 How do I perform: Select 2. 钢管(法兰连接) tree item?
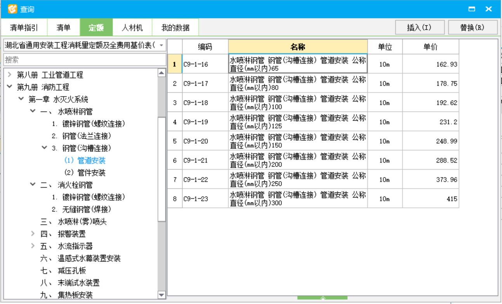(82, 136)
